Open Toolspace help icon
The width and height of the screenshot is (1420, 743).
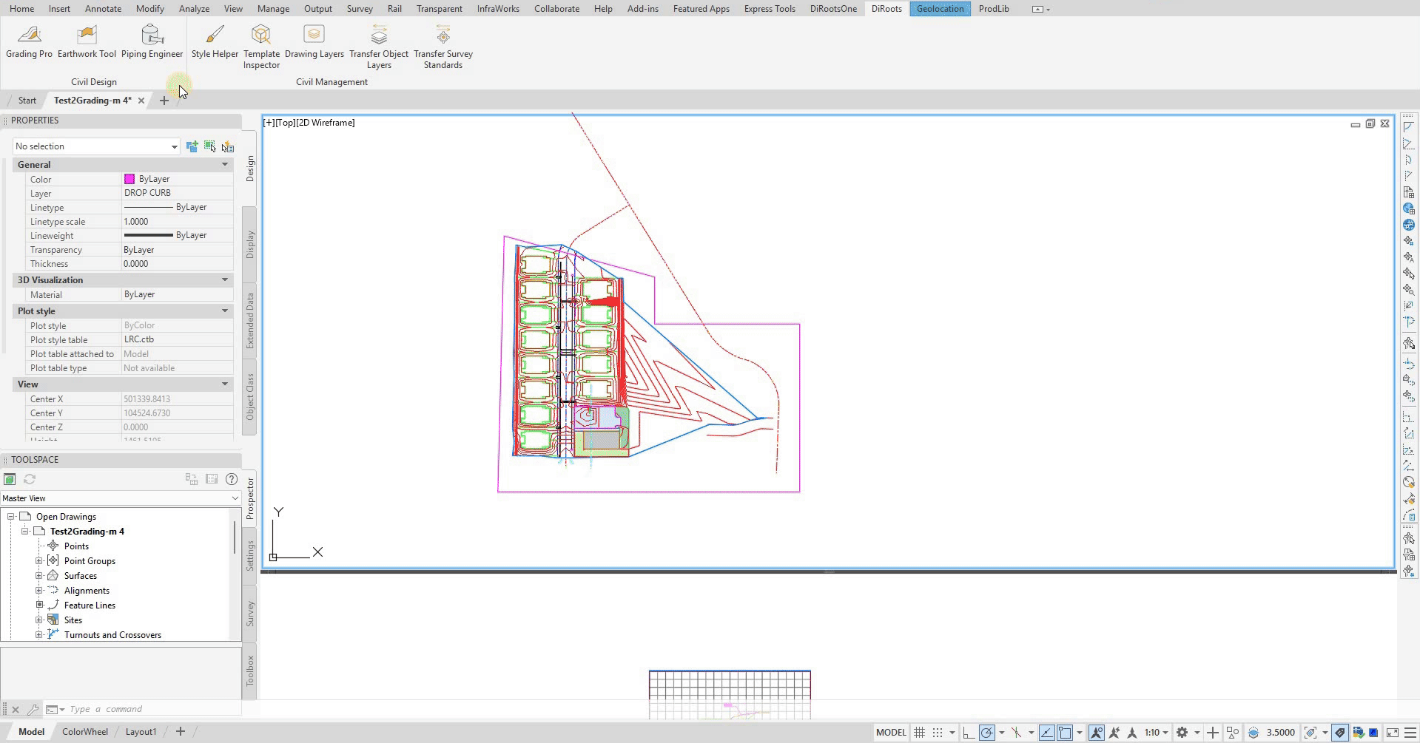coord(232,479)
